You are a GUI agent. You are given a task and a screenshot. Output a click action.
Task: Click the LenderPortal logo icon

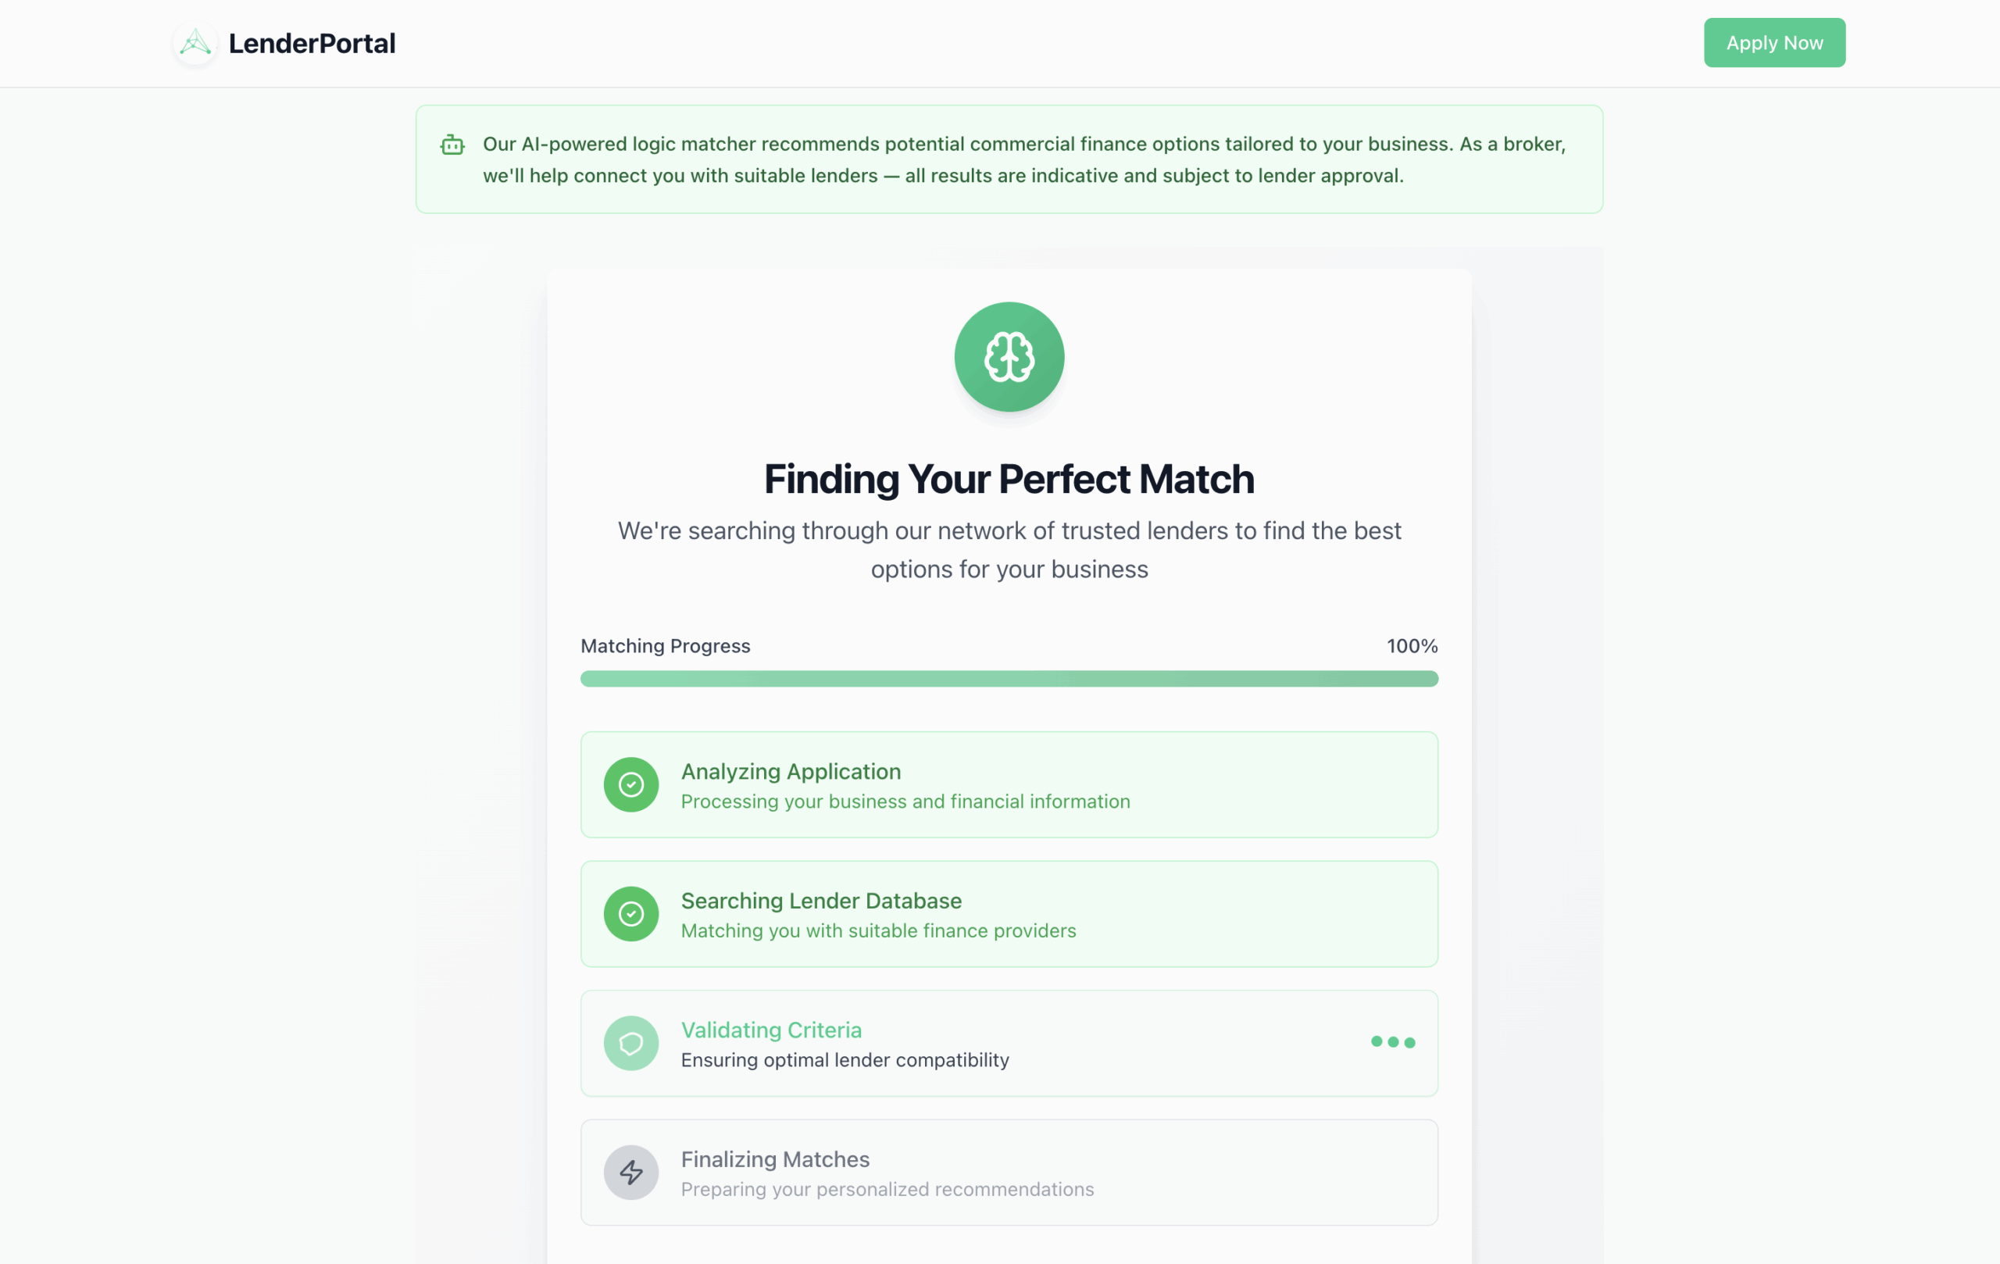[195, 42]
